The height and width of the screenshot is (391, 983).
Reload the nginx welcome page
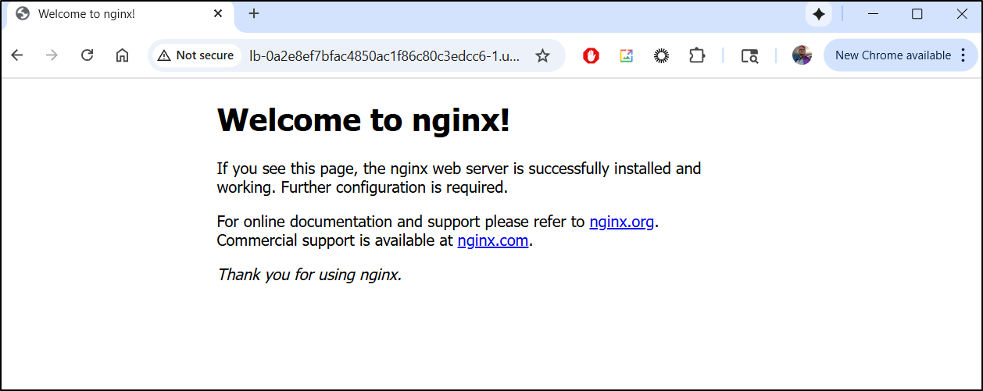point(88,55)
